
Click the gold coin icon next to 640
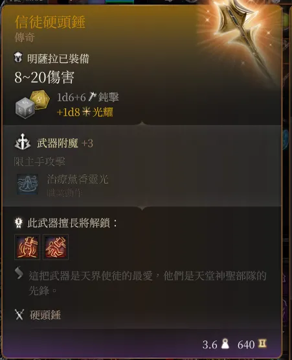[x=262, y=343]
